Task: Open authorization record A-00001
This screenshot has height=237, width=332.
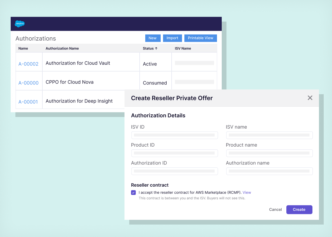Action: 28,102
